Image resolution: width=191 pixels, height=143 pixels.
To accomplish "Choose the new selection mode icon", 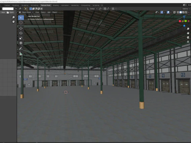I will [31, 9].
